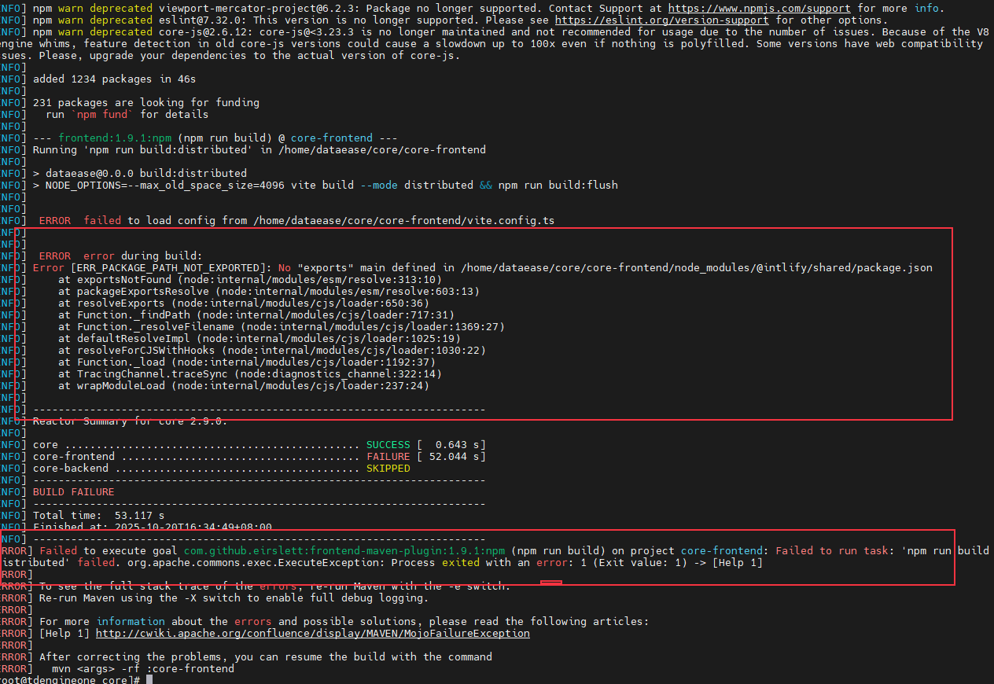The width and height of the screenshot is (994, 684).
Task: Click the green com.github.eirslett plugin goal text
Action: click(346, 550)
